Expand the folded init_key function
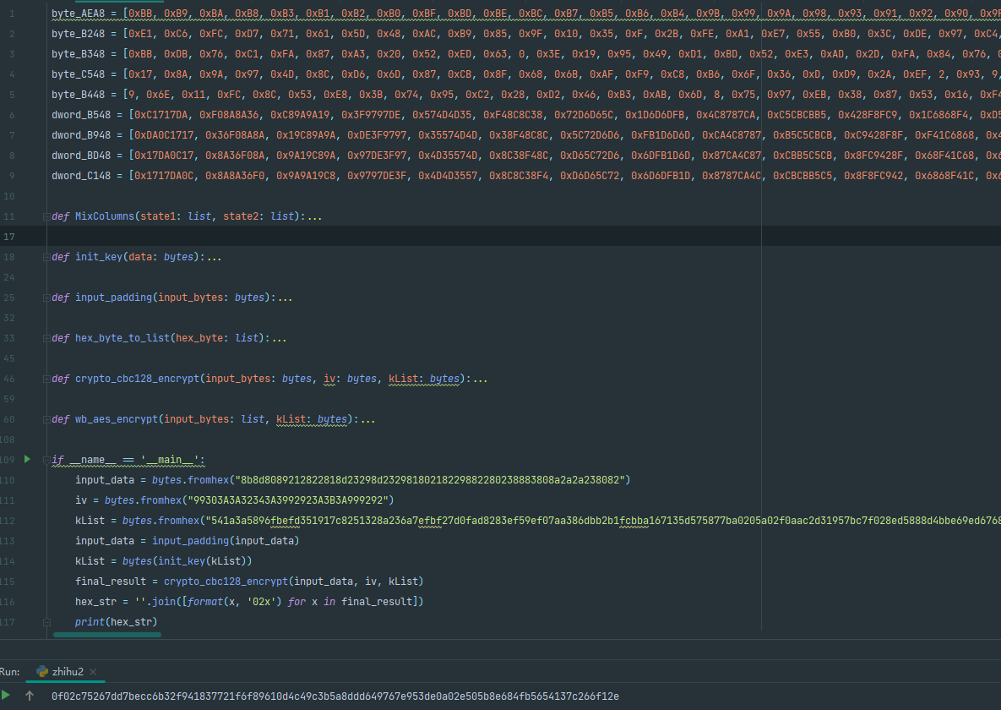Image resolution: width=1001 pixels, height=710 pixels. coord(45,257)
